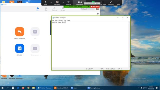Open Chrome from taskbar
Viewport: 160px width, 90px height.
[28, 88]
